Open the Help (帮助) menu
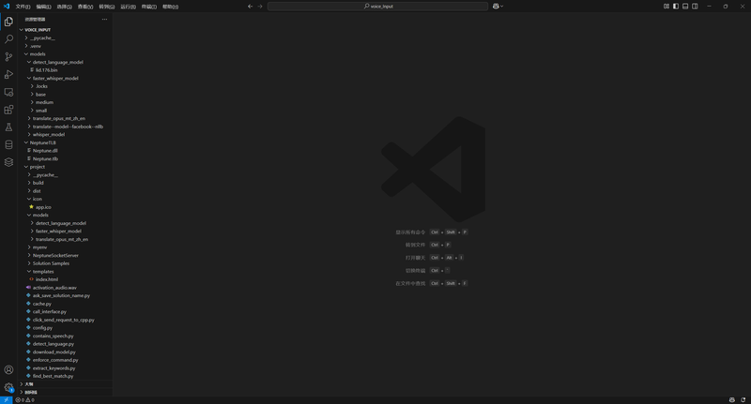This screenshot has width=751, height=404. (x=170, y=7)
